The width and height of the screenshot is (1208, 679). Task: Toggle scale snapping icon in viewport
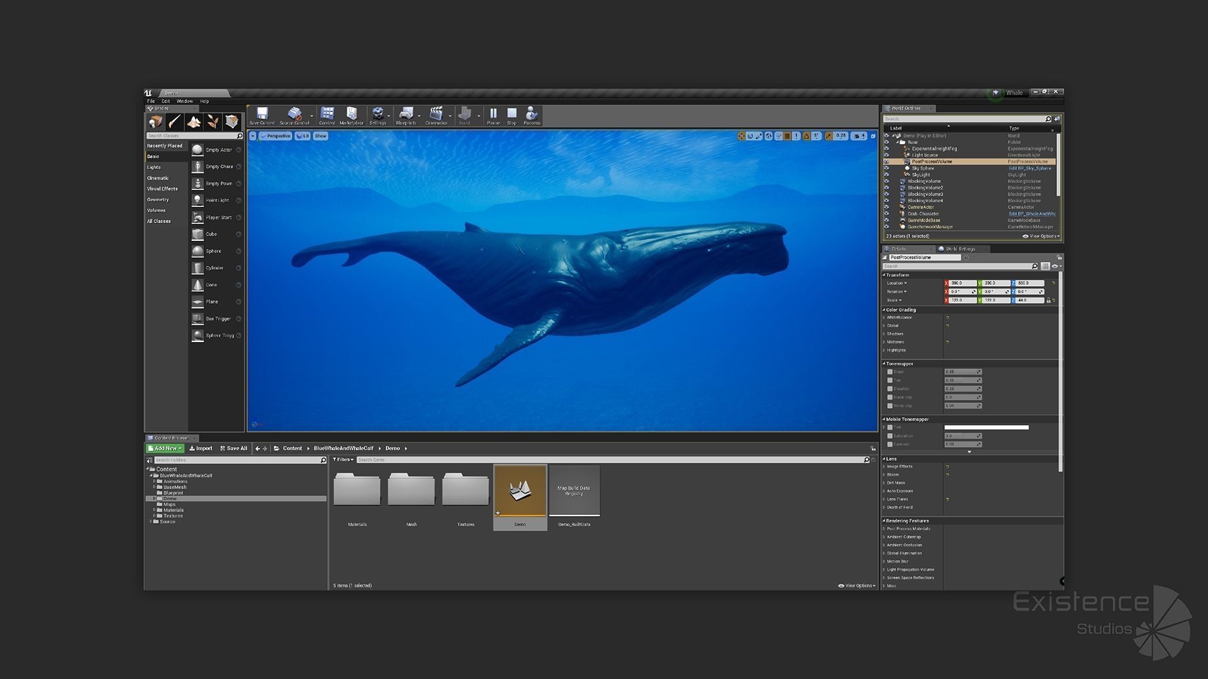pyautogui.click(x=829, y=136)
